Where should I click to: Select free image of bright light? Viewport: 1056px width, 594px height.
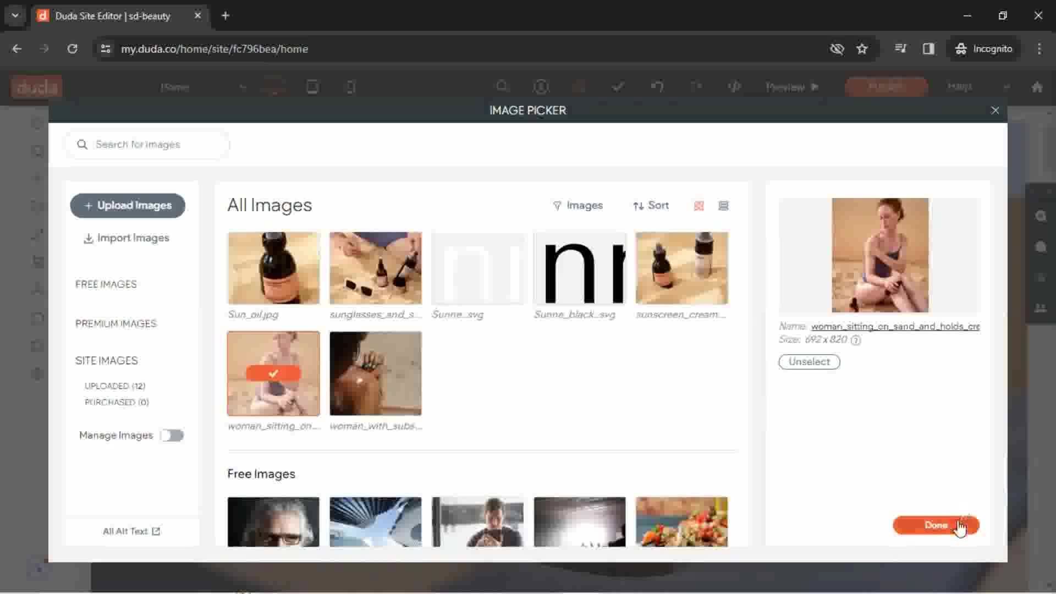click(x=580, y=522)
